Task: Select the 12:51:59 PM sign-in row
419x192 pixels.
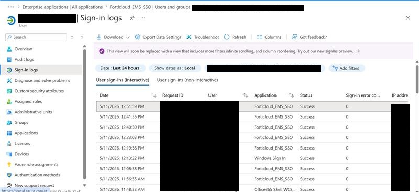Action: point(252,106)
